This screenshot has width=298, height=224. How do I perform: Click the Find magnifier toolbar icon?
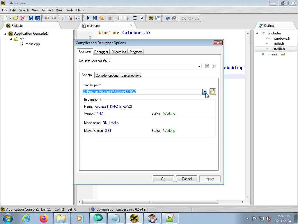(x=63, y=18)
